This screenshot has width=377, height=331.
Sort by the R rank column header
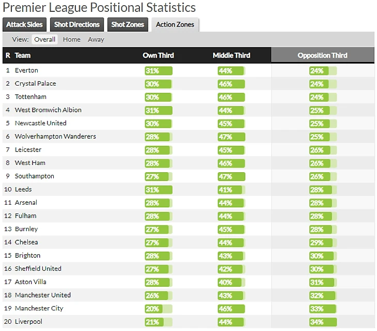[8, 55]
